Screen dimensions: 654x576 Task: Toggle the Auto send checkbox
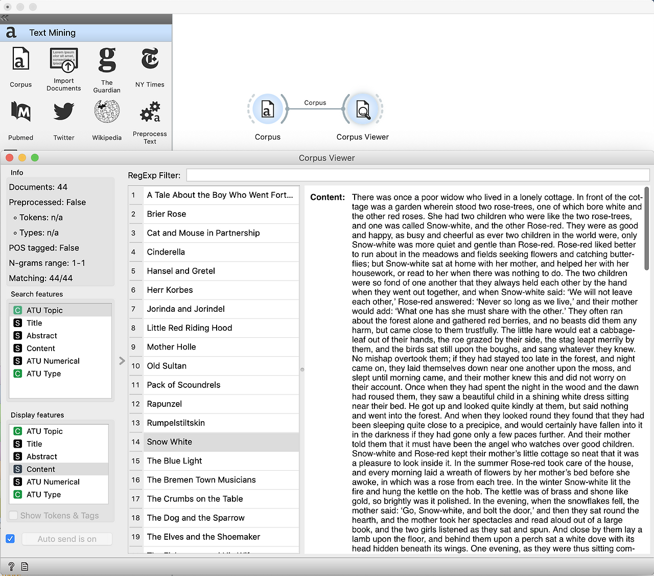tap(10, 539)
